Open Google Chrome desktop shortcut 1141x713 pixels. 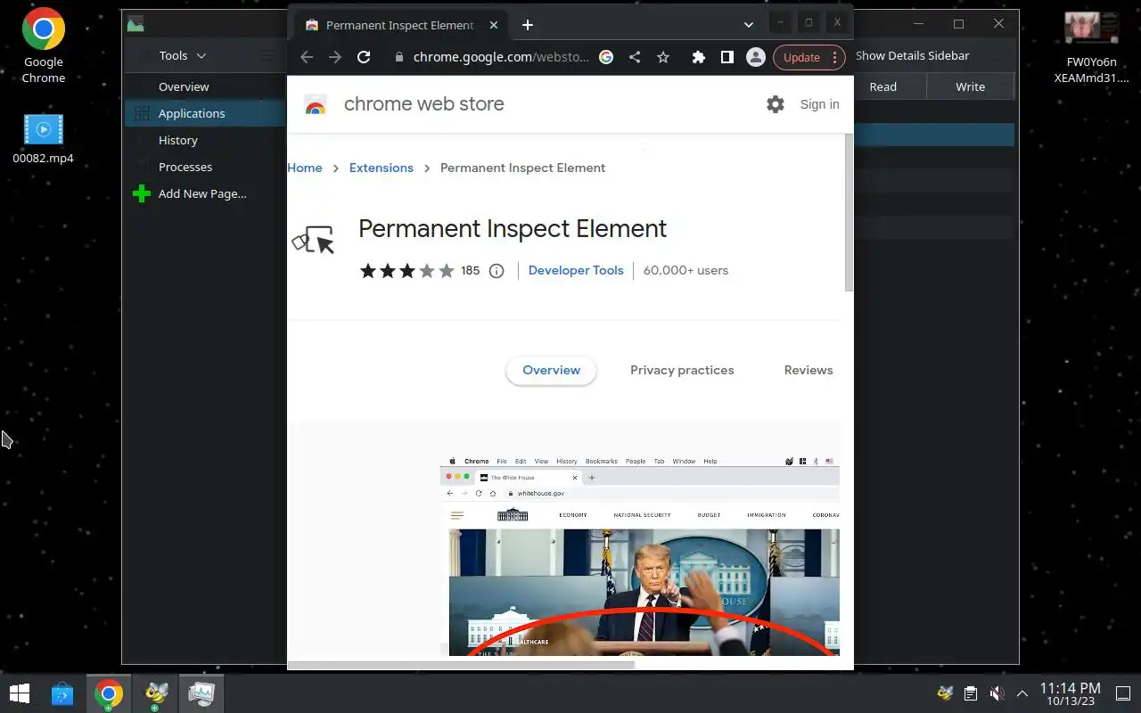pyautogui.click(x=44, y=46)
